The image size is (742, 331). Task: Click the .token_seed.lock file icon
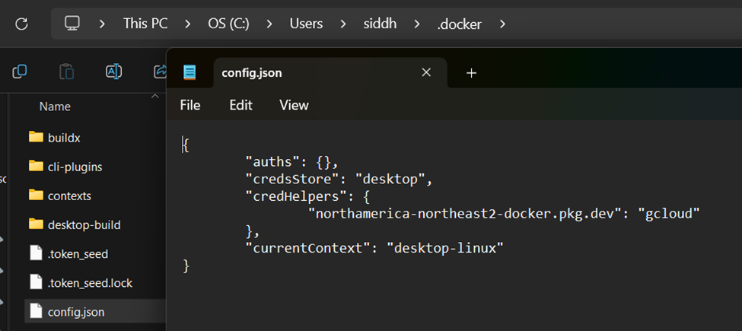coord(36,282)
